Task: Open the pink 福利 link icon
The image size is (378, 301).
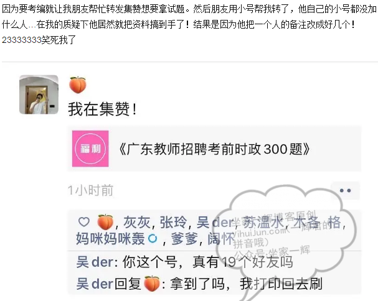Action: (90, 149)
